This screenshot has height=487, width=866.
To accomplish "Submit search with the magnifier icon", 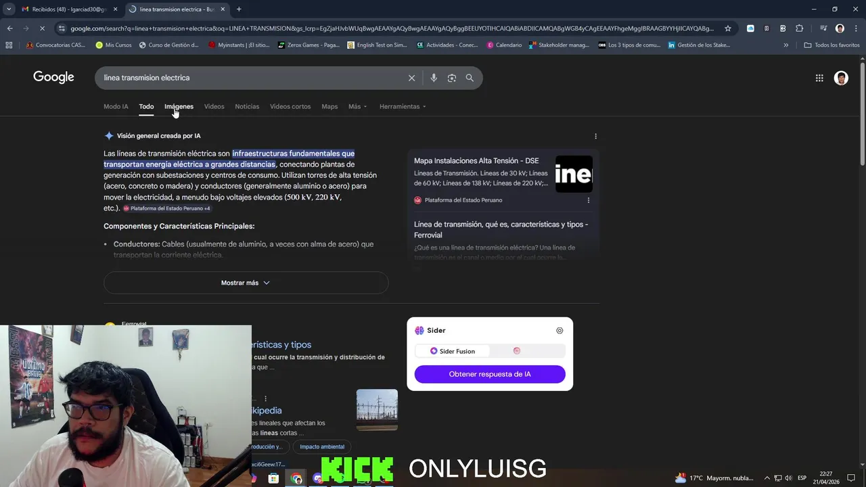I will tap(470, 78).
